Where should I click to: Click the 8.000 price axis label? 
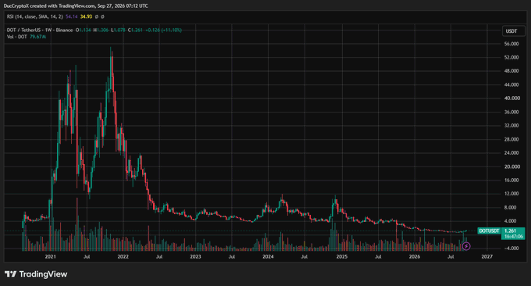[511, 207]
